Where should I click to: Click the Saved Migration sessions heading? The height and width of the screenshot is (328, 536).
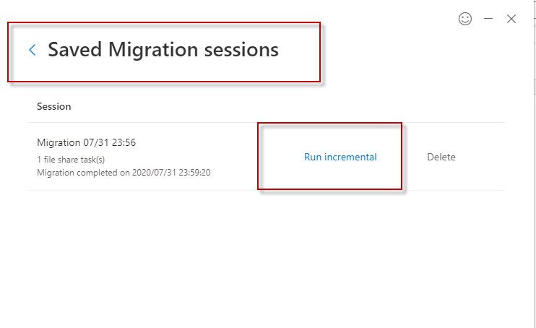click(163, 50)
